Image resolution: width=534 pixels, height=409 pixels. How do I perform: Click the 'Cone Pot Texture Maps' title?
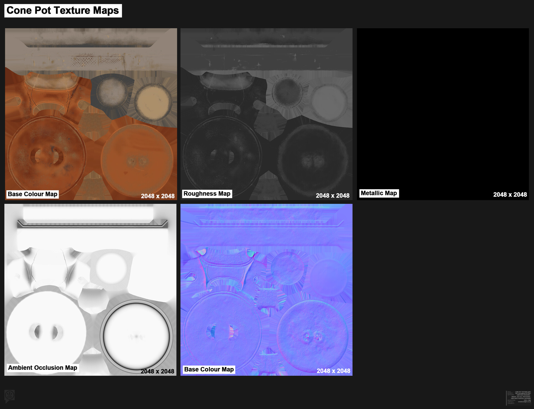(63, 11)
